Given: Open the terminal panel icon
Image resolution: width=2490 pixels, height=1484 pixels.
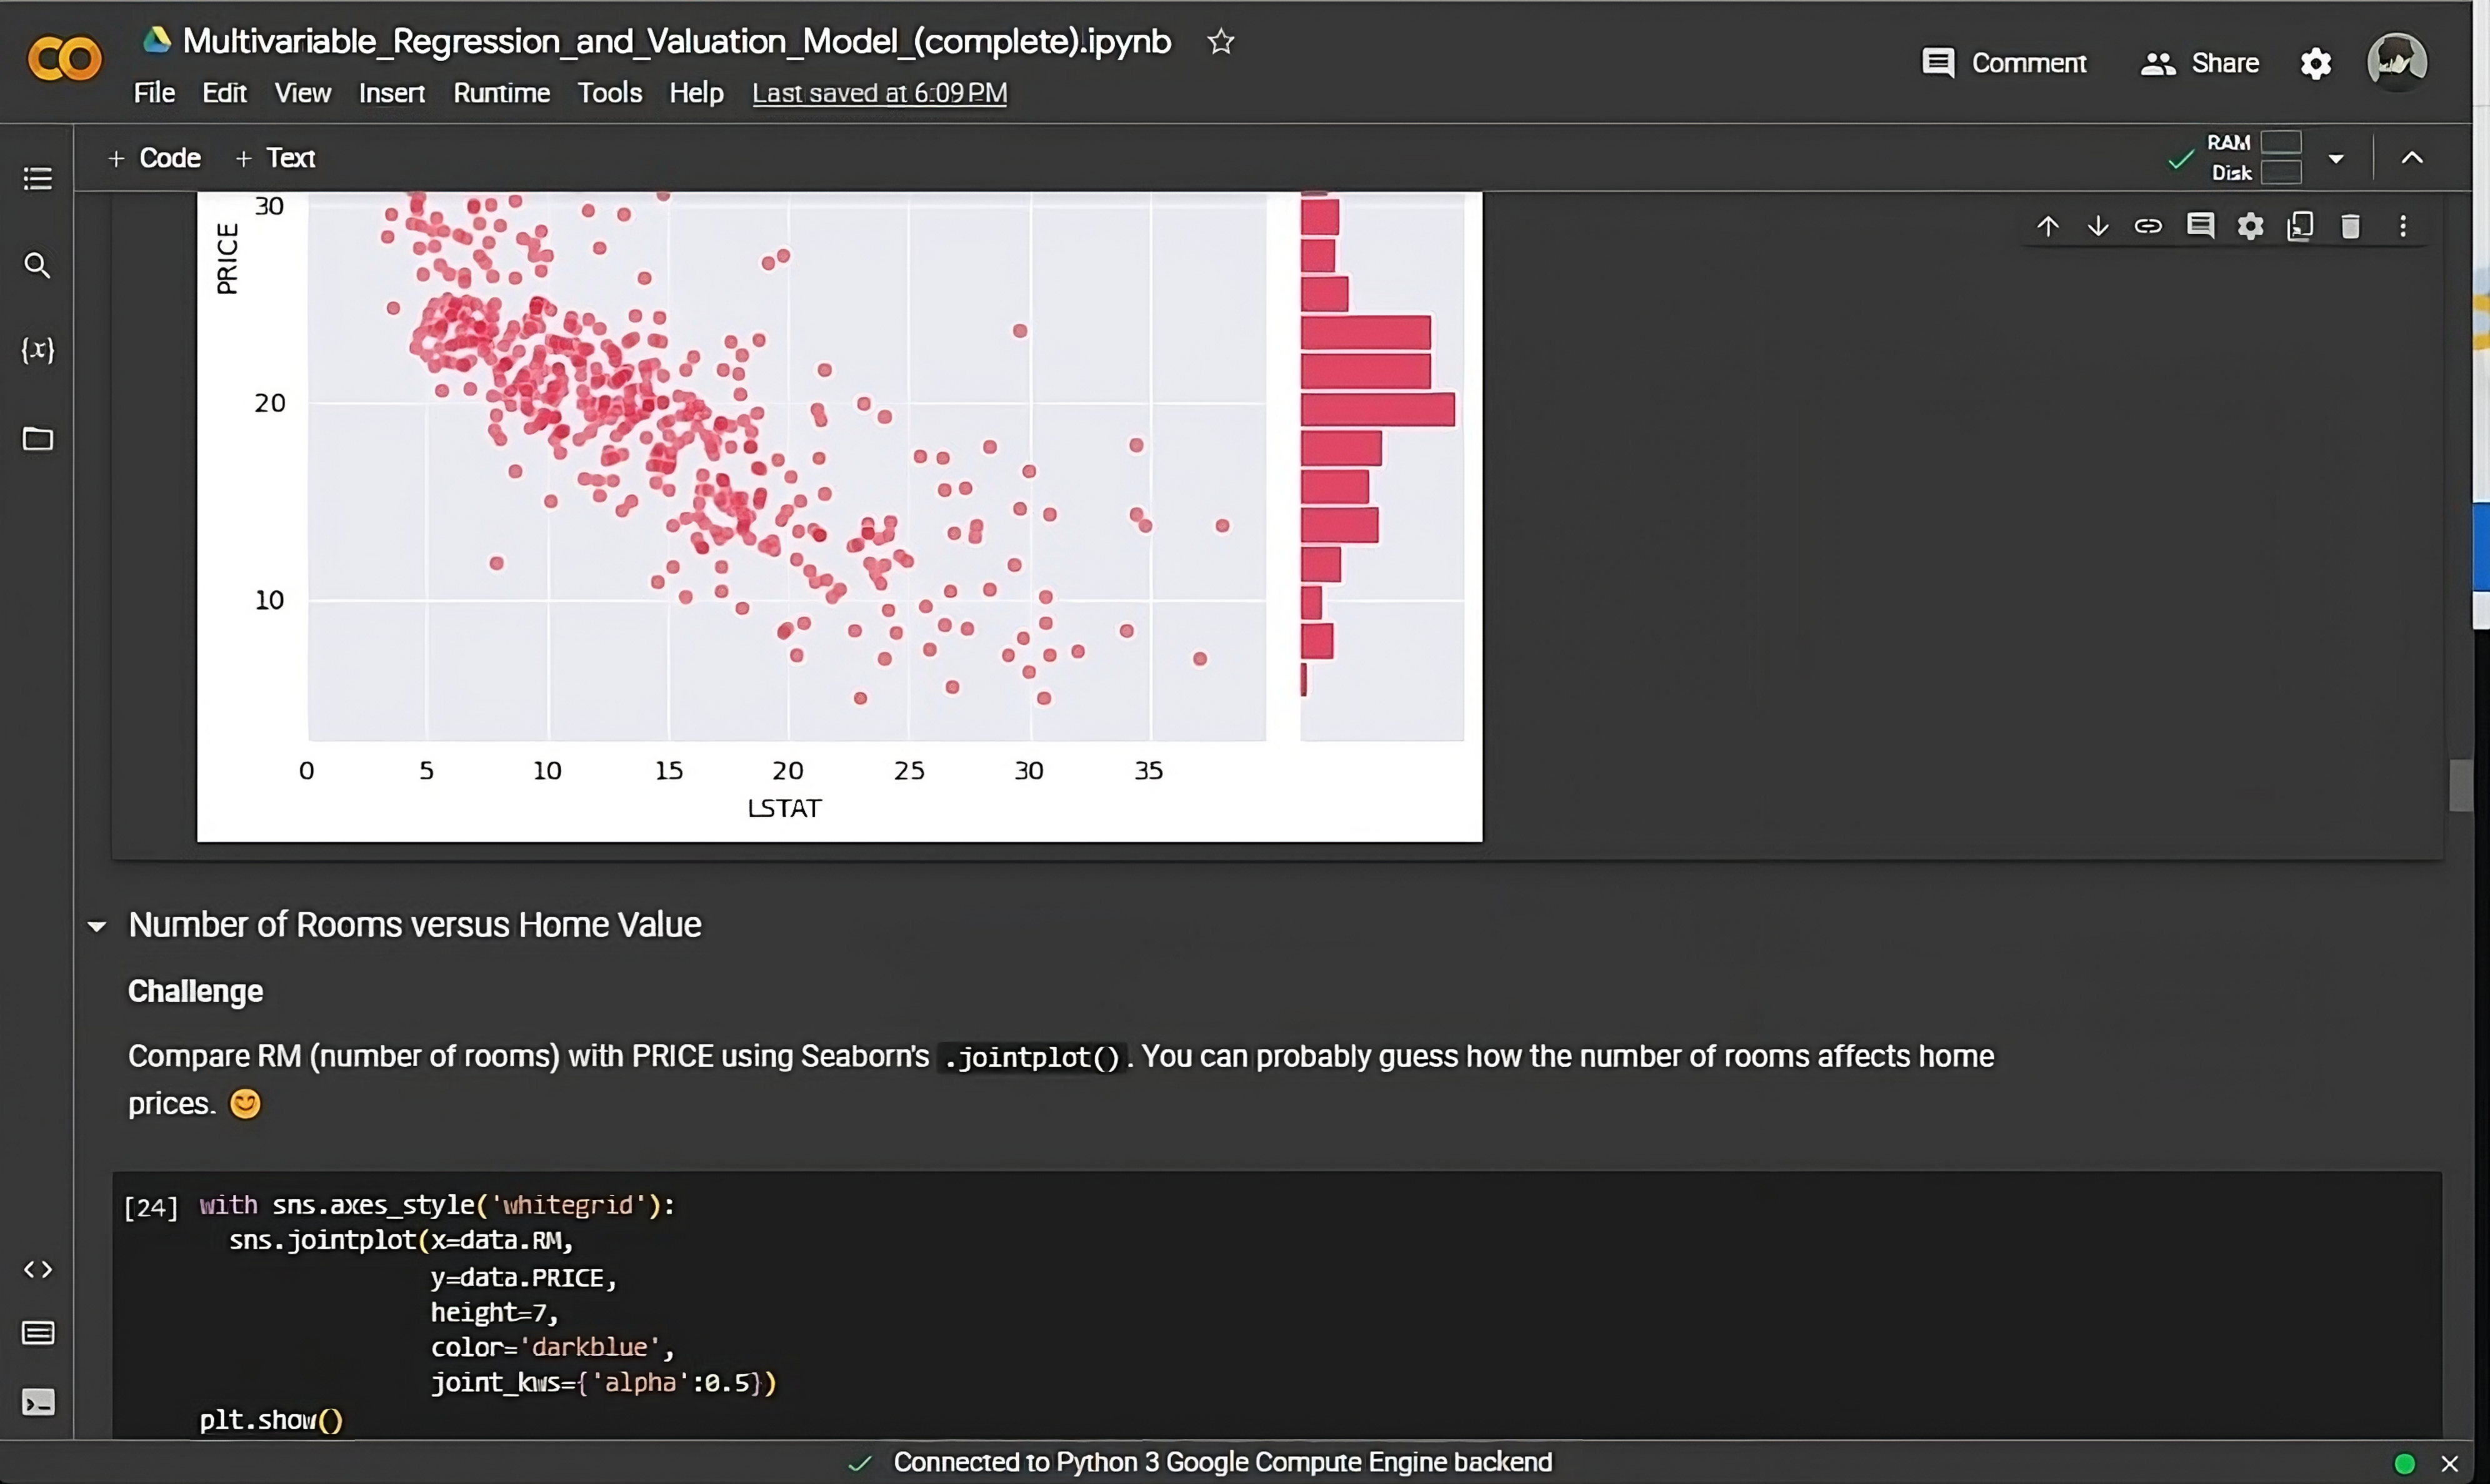Looking at the screenshot, I should pyautogui.click(x=37, y=1402).
